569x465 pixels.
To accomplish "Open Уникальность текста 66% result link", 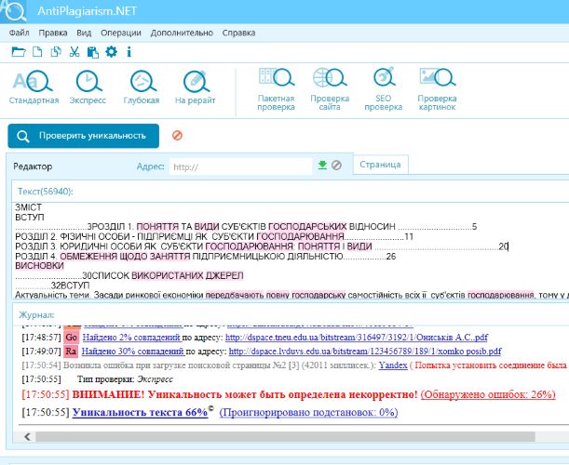I will (x=140, y=412).
